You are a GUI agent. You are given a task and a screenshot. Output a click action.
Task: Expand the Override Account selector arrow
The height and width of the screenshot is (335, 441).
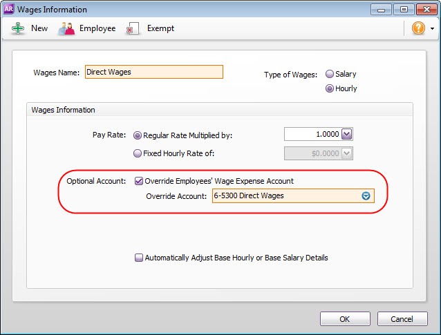point(366,195)
